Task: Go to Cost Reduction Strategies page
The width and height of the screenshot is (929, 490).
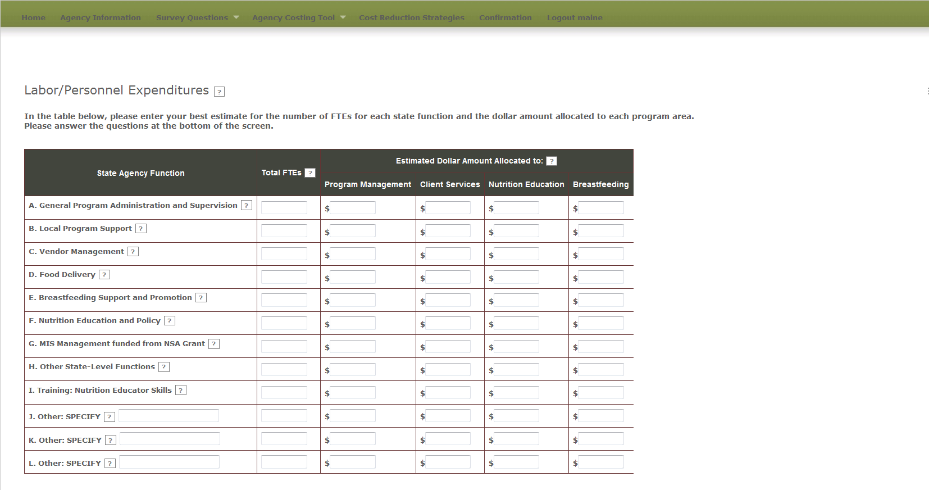Action: (x=412, y=17)
